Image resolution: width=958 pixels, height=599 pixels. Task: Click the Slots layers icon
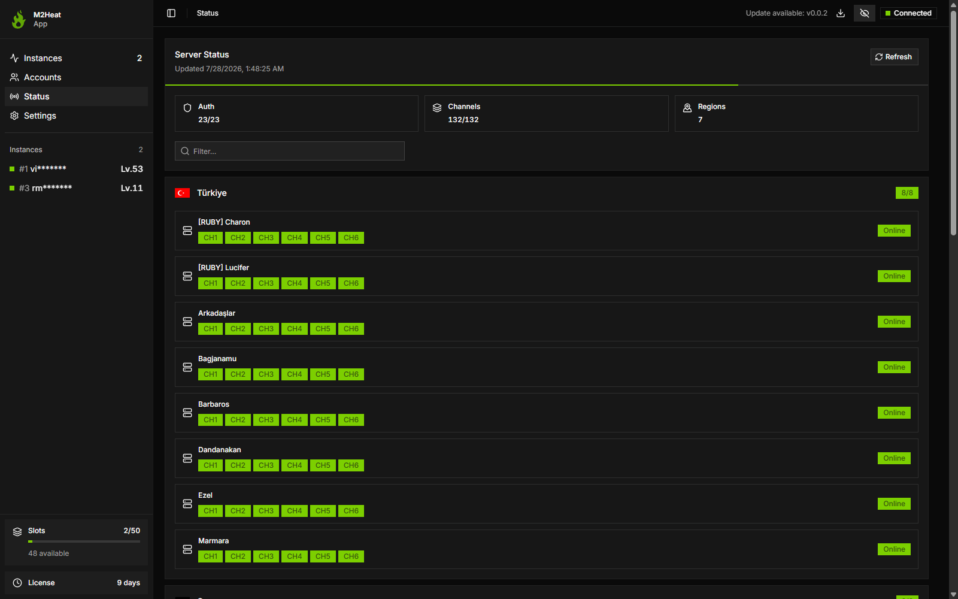pyautogui.click(x=17, y=532)
